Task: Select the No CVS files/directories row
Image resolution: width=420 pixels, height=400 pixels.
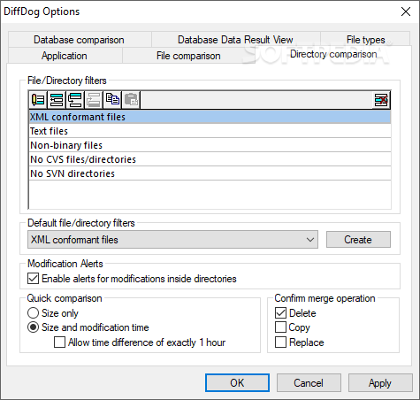Action: 210,159
